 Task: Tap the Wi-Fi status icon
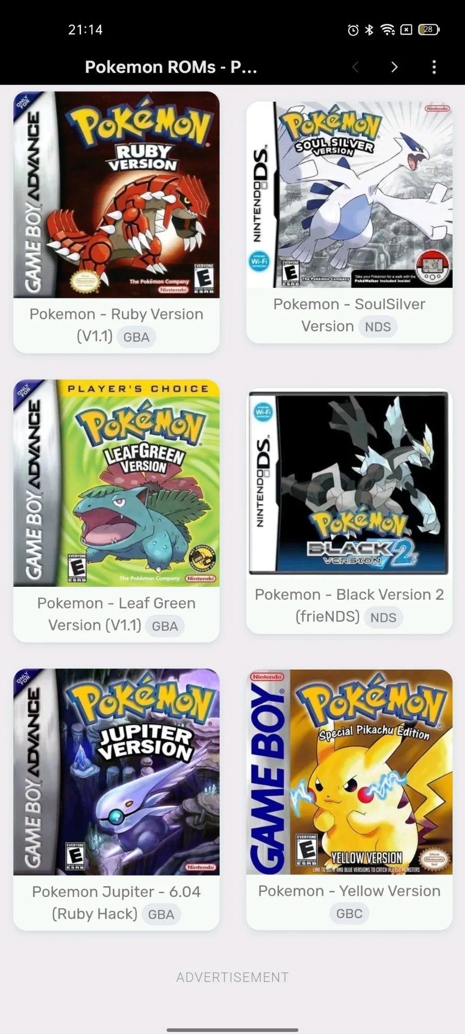388,30
